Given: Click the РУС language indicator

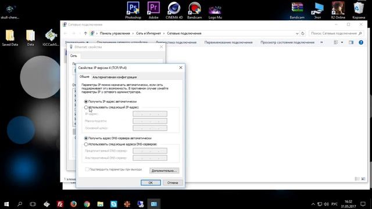Looking at the screenshot, I should tap(334, 204).
